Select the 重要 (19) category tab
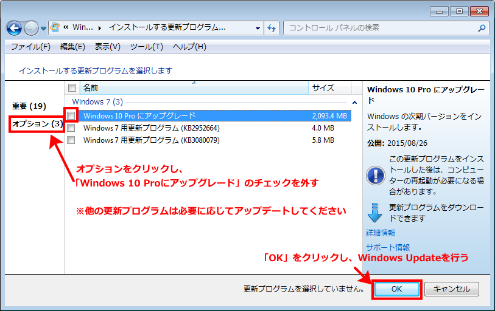Screen dimensions: 495x311 (x=29, y=106)
